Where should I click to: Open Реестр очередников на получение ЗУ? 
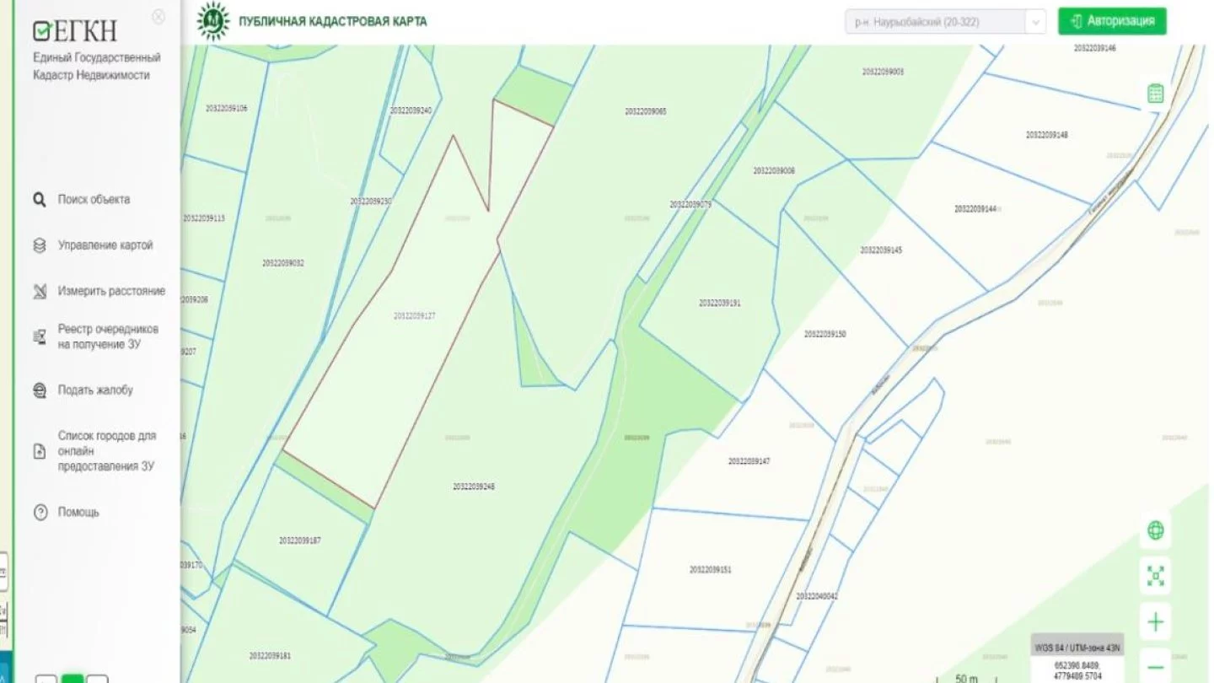coord(107,336)
